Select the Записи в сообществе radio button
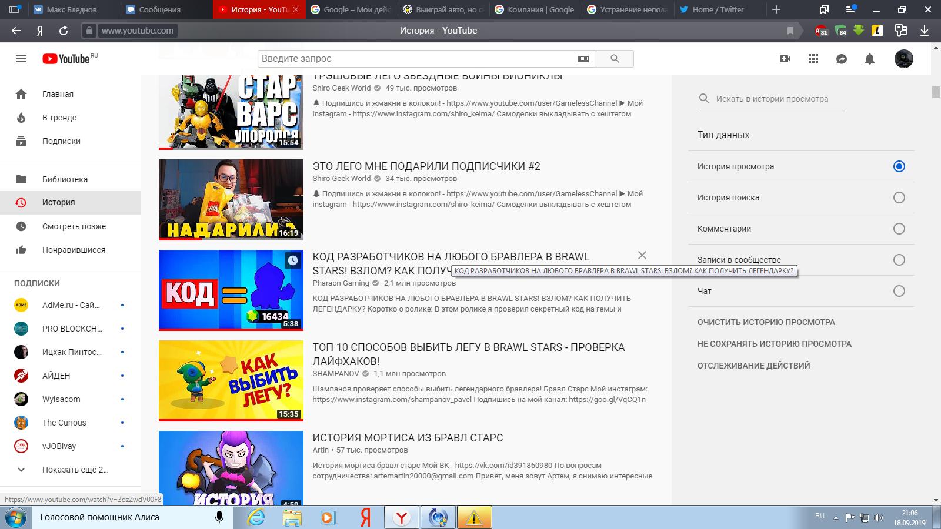This screenshot has width=941, height=529. coord(899,260)
